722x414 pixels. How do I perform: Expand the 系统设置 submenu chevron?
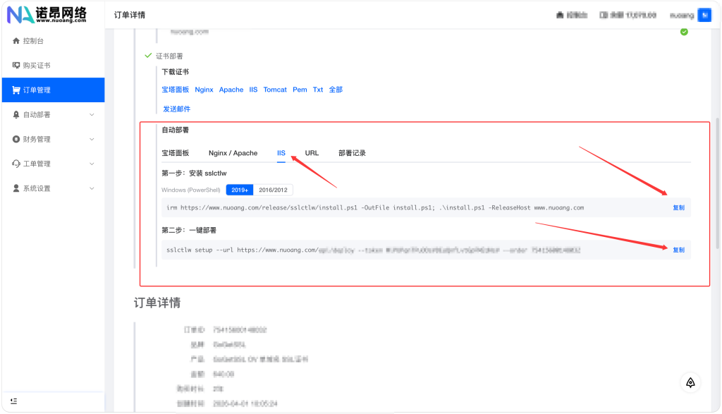pos(92,188)
